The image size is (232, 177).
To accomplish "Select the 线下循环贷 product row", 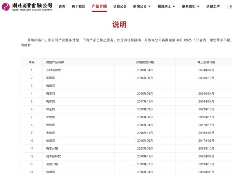I will point(126,156).
